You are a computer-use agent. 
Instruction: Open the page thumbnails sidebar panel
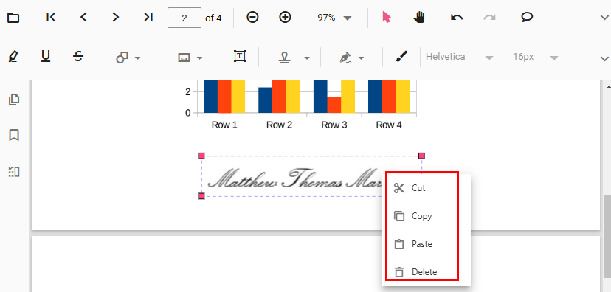click(14, 100)
